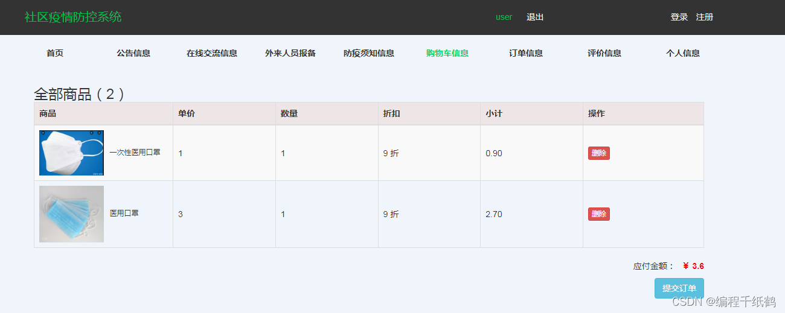Go to 个人信息 tab

[x=683, y=53]
